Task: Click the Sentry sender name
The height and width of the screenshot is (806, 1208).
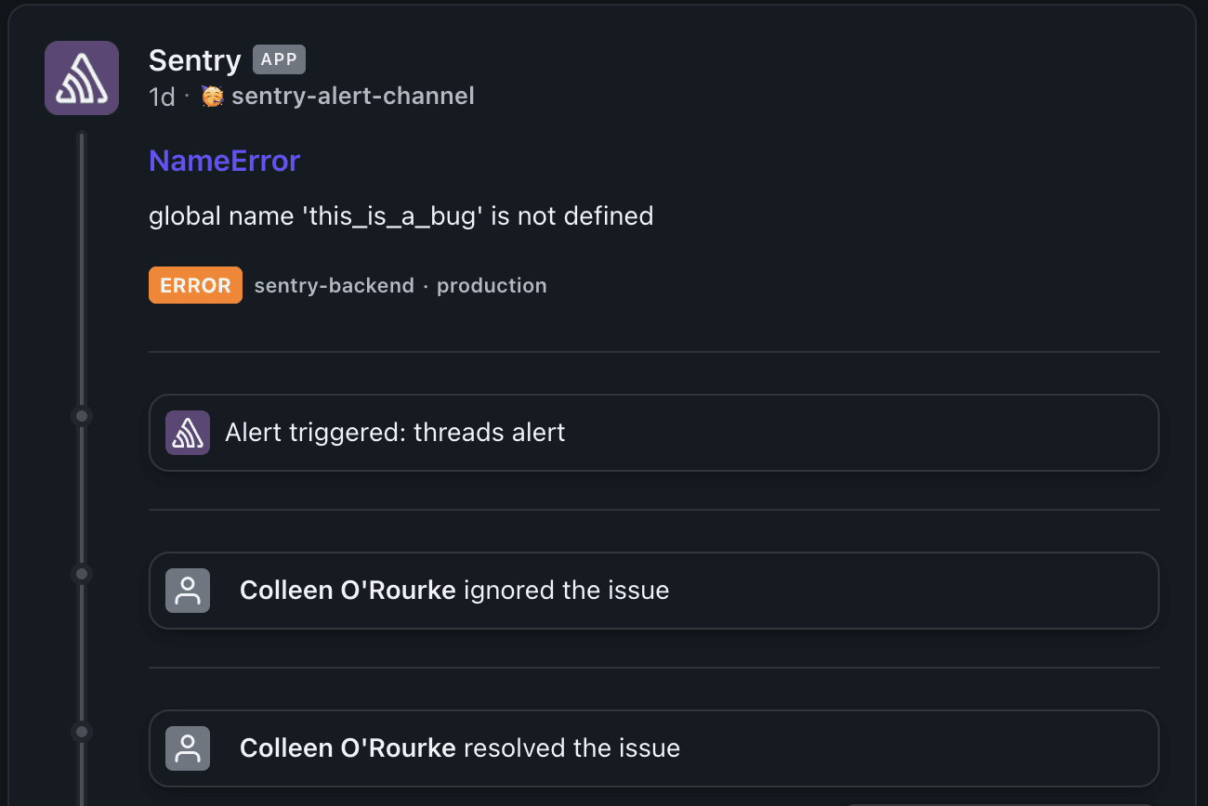Action: (194, 60)
